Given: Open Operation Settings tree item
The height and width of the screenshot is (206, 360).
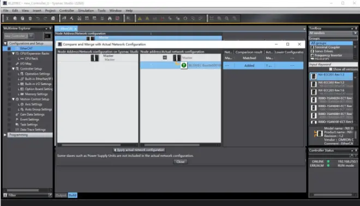Looking at the screenshot, I should 38,74.
